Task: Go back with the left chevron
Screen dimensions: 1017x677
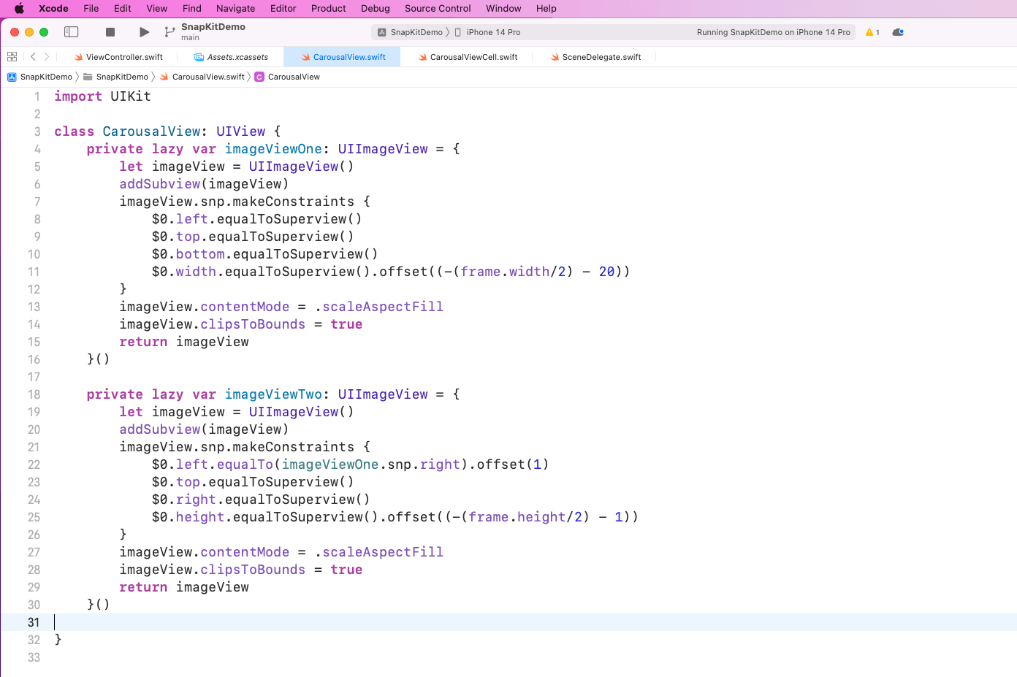Action: coord(33,57)
